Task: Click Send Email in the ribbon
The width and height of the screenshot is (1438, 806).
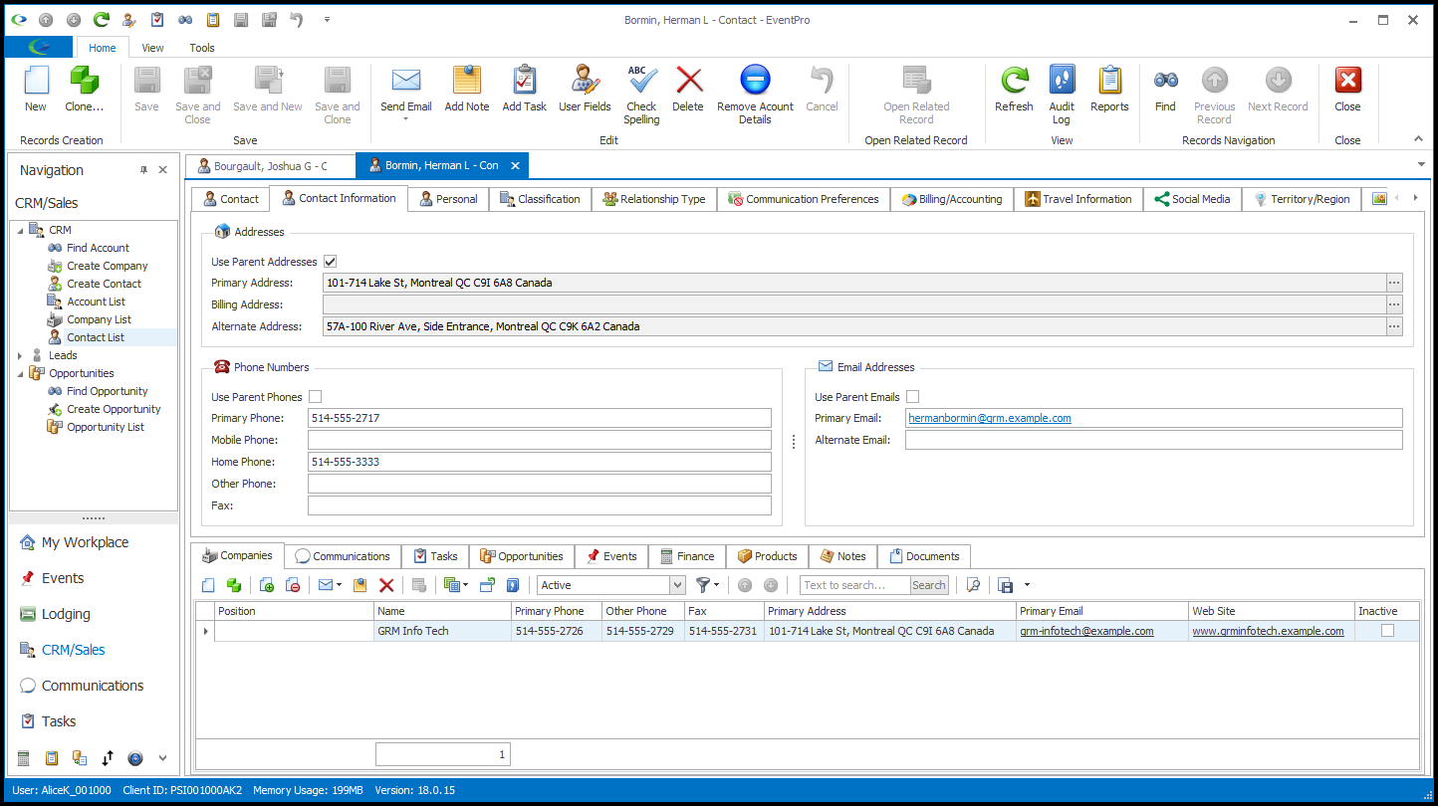Action: (x=405, y=92)
